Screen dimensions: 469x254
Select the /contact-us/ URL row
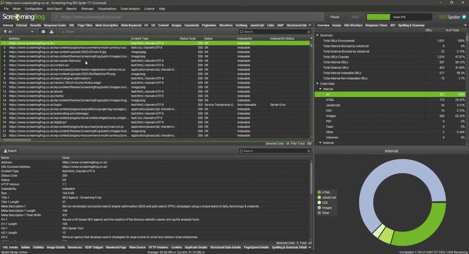pyautogui.click(x=155, y=65)
